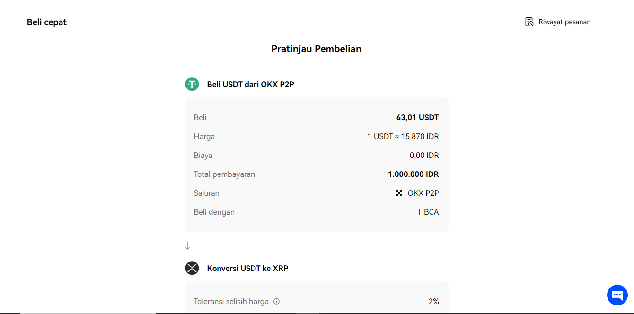Open the Riwayat pesanan history icon
Viewport: 634px width, 314px height.
pyautogui.click(x=529, y=22)
